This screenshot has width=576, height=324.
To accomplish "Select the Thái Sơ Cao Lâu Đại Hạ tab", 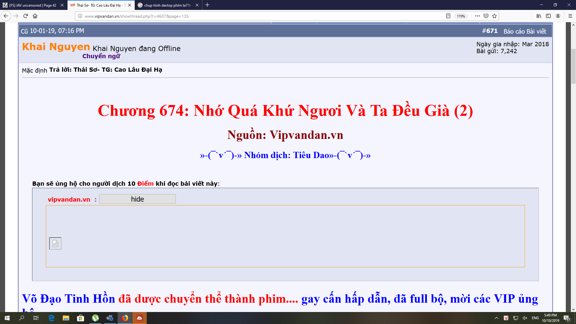I will pos(101,5).
